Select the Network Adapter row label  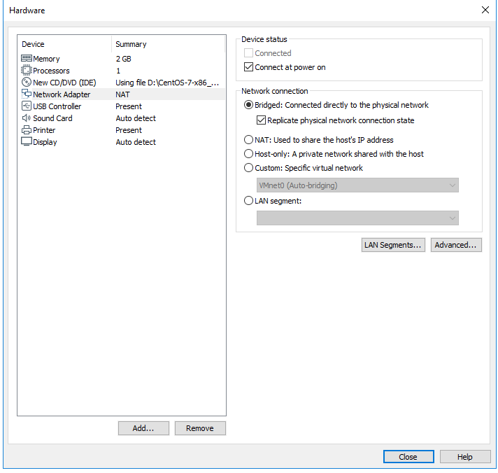(62, 94)
